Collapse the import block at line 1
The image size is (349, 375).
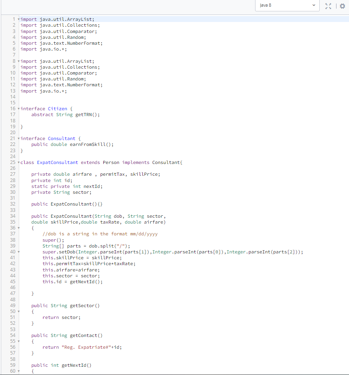pyautogui.click(x=18, y=19)
